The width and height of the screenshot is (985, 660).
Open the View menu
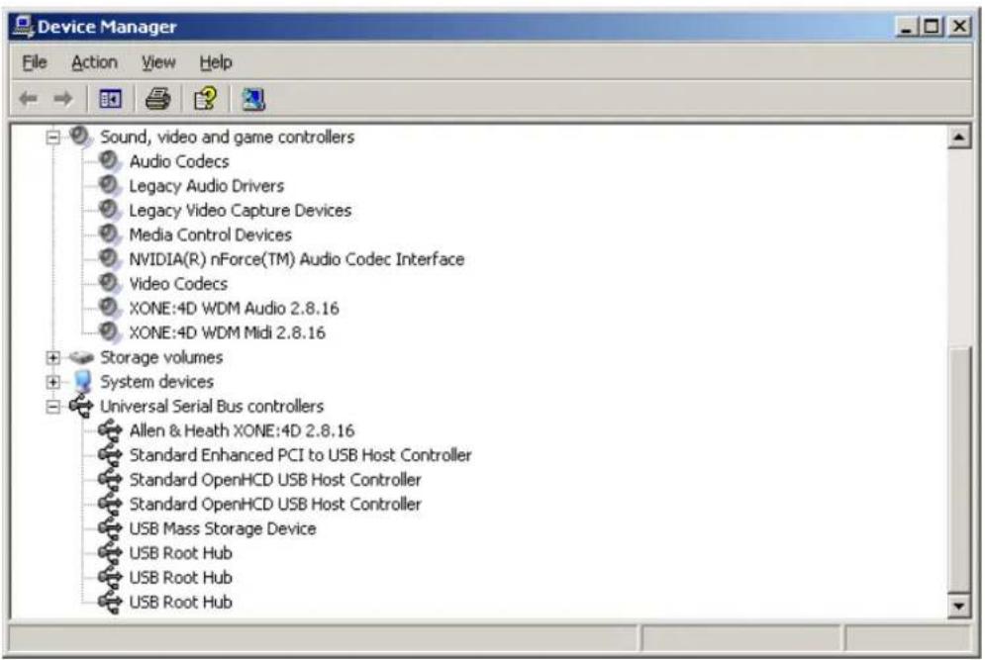[158, 62]
